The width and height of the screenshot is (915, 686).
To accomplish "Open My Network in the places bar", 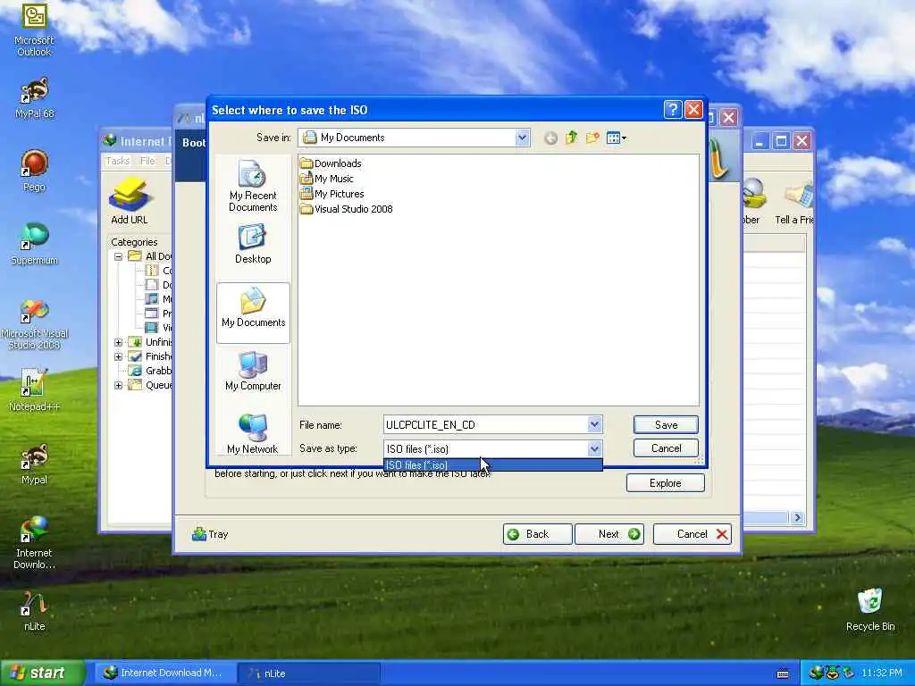I will pyautogui.click(x=253, y=435).
